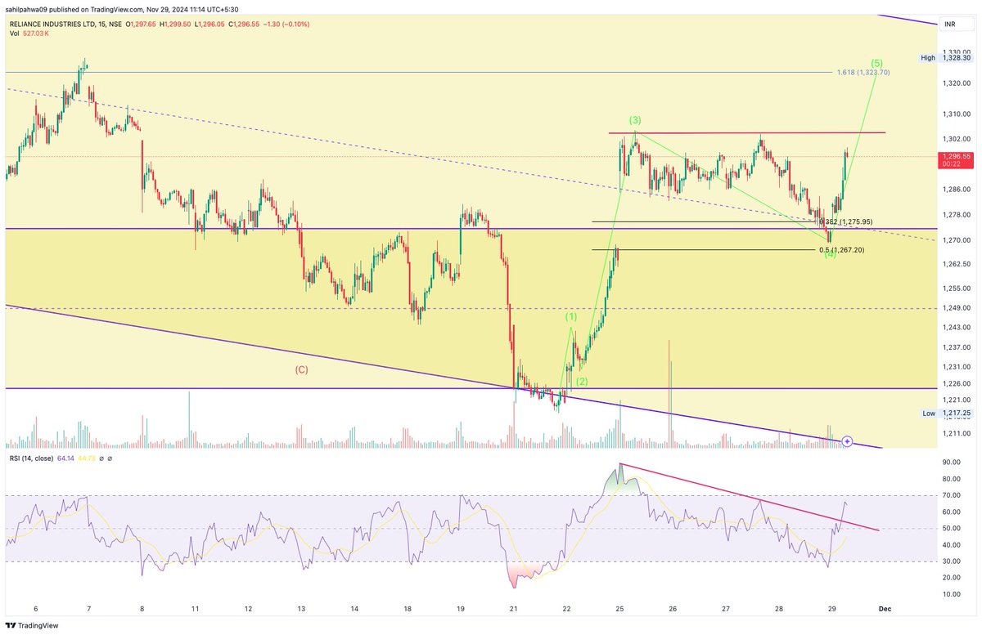Click the 1,226.00 price axis label
The image size is (982, 635).
[957, 383]
